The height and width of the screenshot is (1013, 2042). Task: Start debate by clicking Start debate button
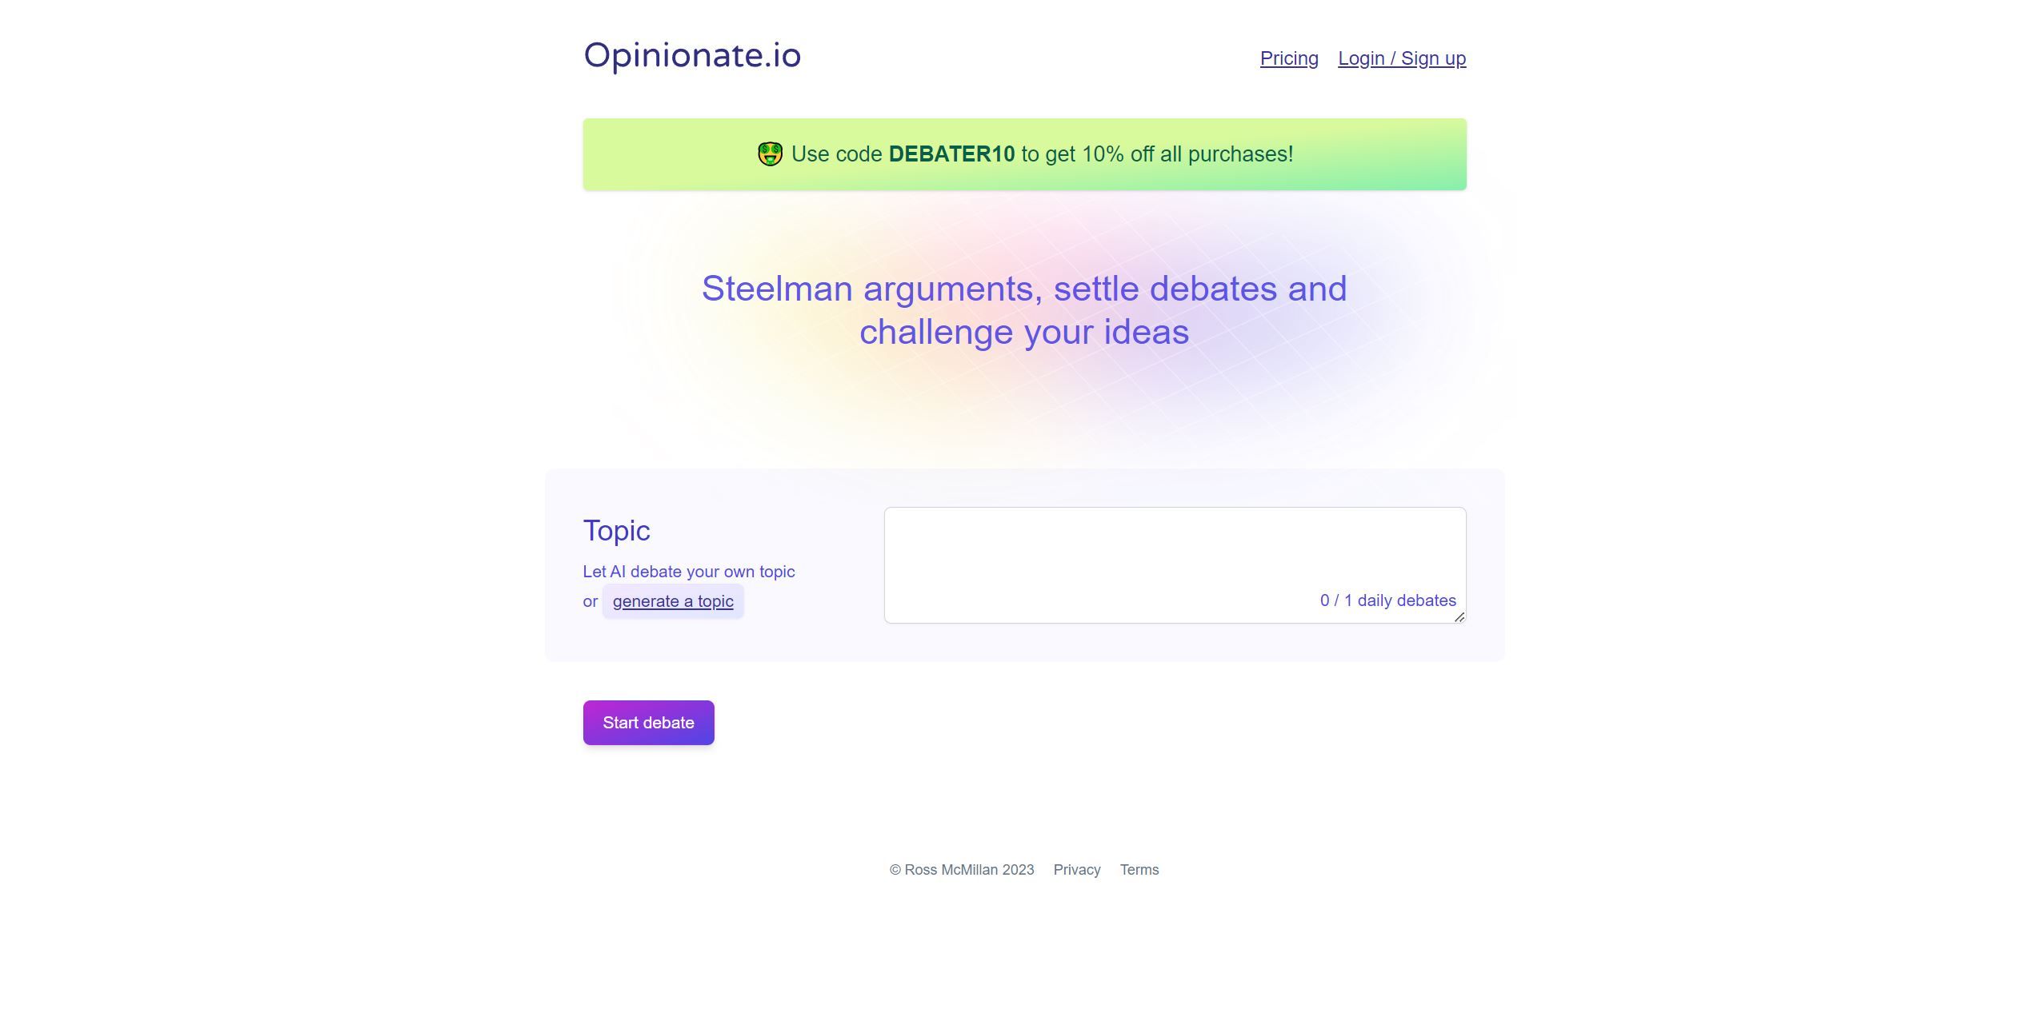[x=647, y=721]
